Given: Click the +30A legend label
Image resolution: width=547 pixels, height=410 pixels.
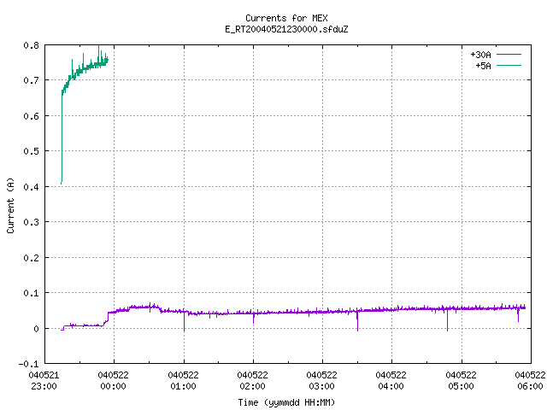Looking at the screenshot, I should pyautogui.click(x=480, y=55).
